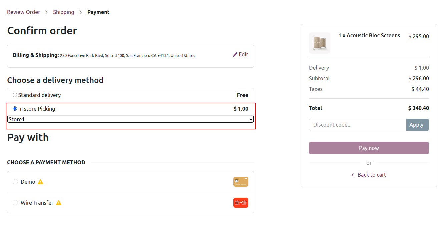Click the Wire Transfer bank icon
The width and height of the screenshot is (441, 245).
coord(241,203)
